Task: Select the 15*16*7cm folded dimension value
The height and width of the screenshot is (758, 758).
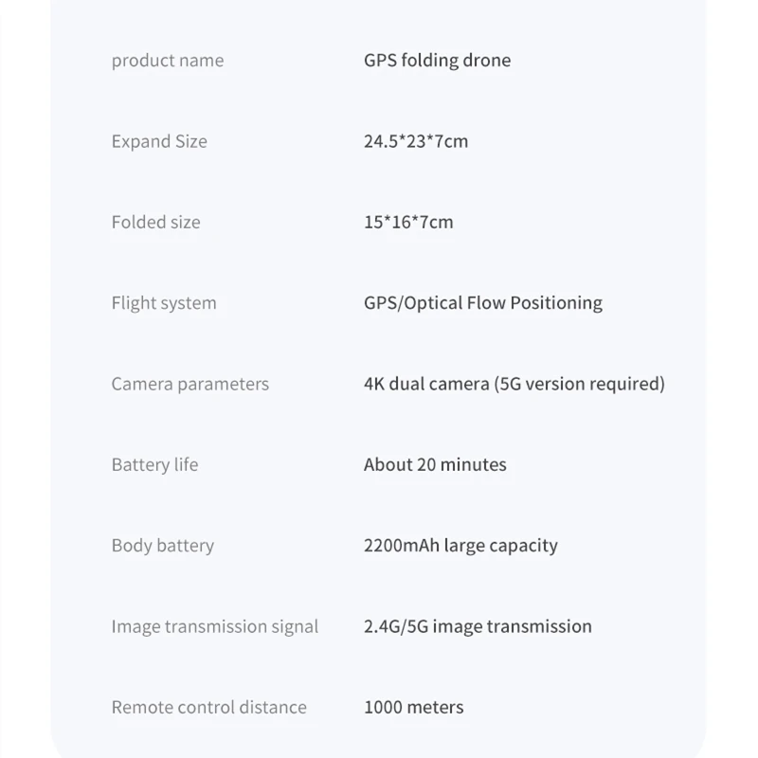Action: [408, 223]
